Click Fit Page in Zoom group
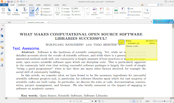 click(x=65, y=9)
